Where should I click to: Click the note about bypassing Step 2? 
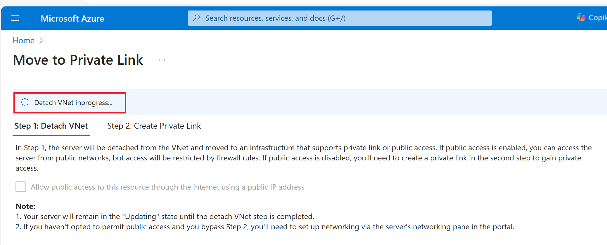click(264, 227)
